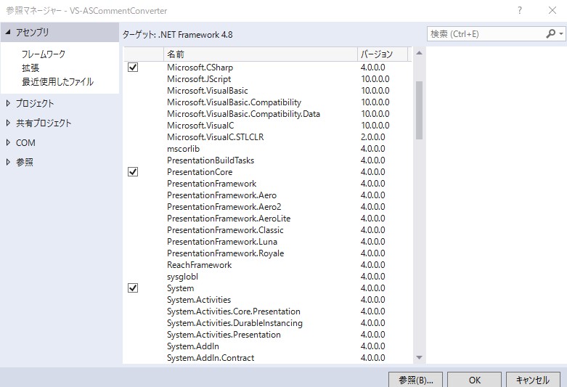Expand the 参照 section
567x387 pixels.
[8, 162]
